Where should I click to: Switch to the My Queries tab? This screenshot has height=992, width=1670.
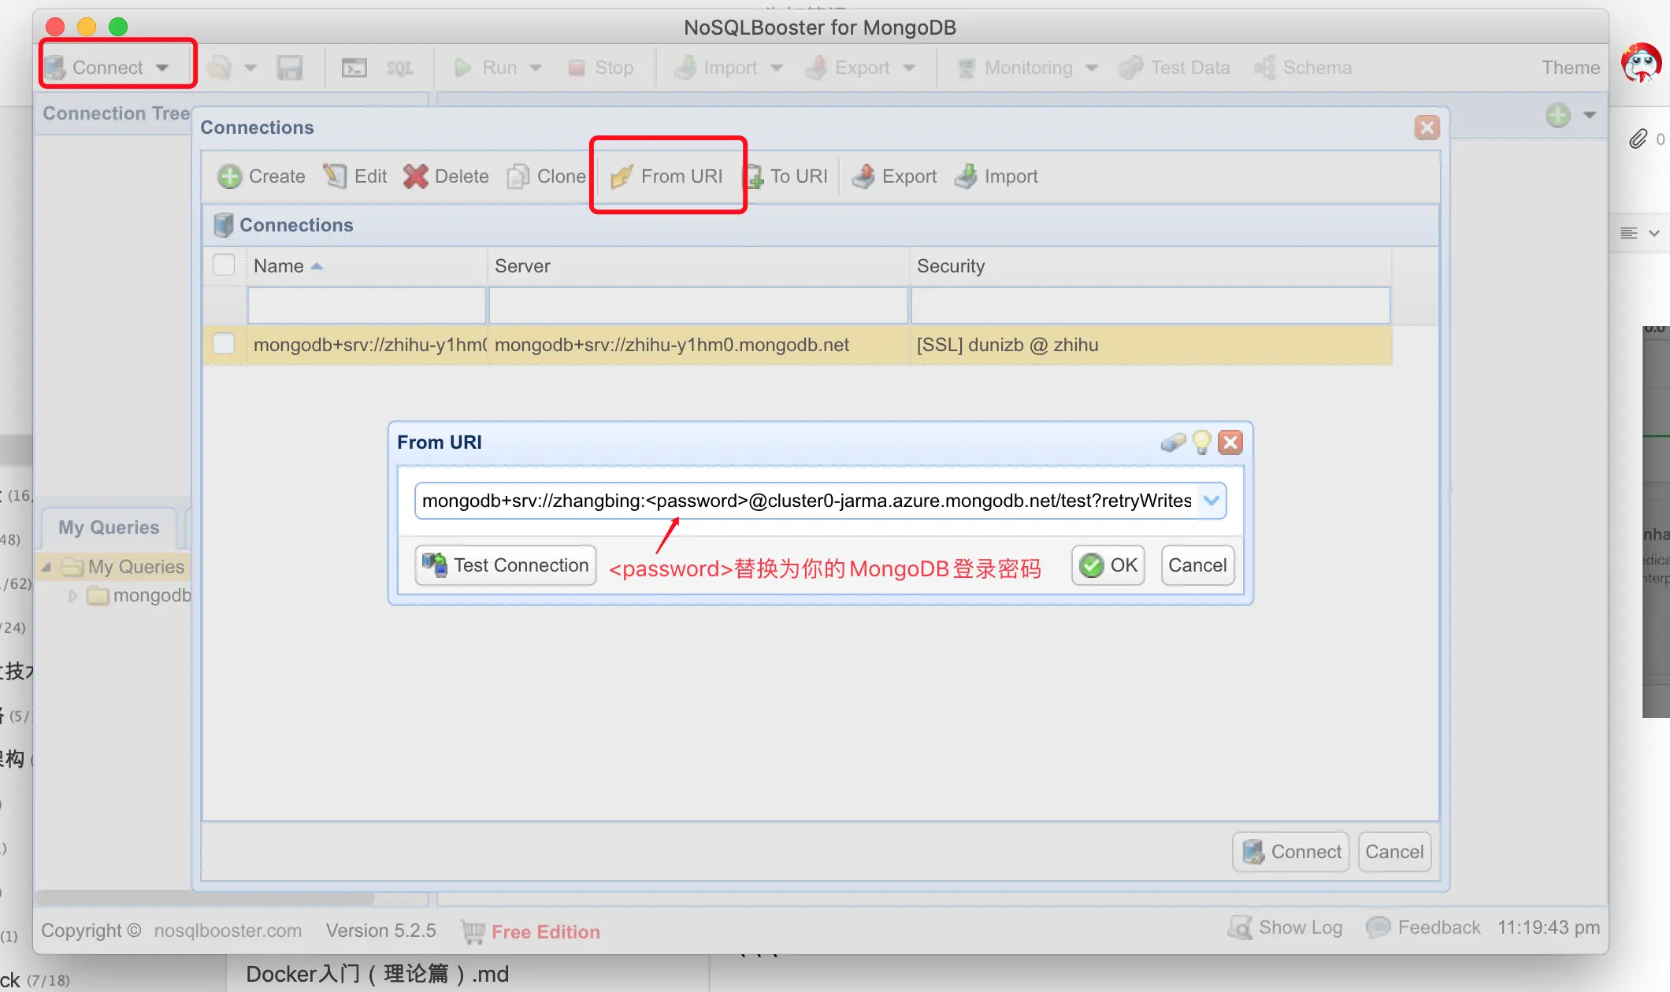point(109,527)
